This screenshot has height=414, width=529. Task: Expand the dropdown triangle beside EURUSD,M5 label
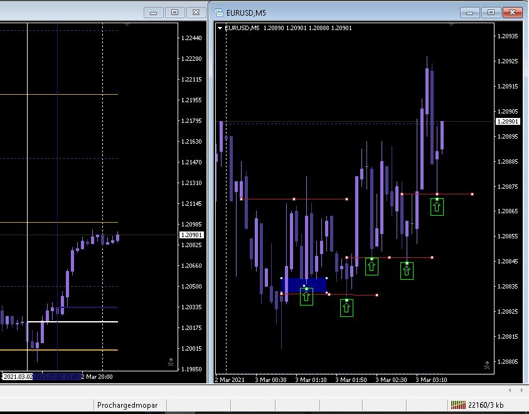coord(220,28)
